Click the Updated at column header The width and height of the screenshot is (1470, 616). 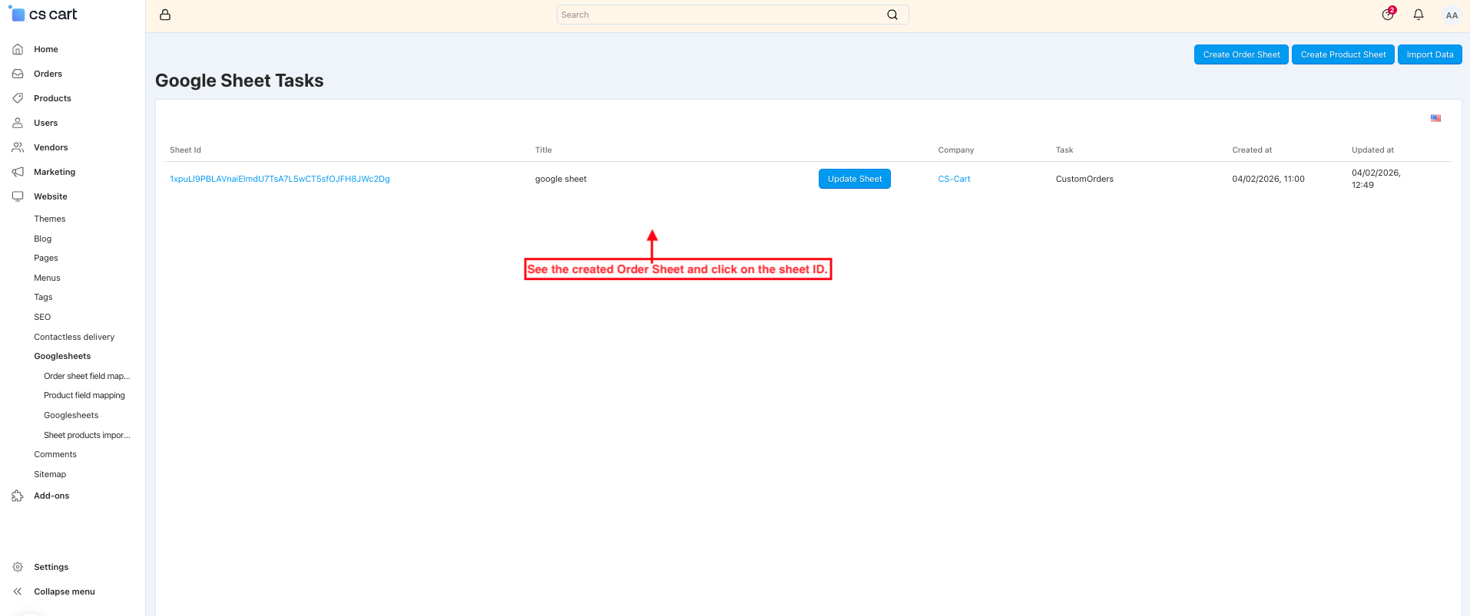1372,150
